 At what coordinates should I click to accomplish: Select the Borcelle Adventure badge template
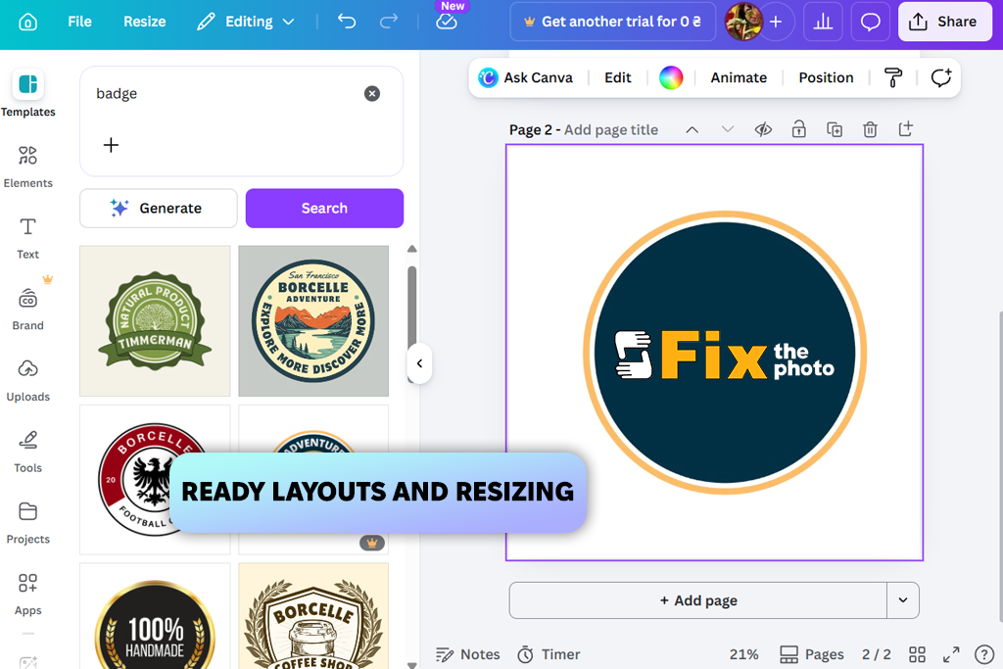coord(313,321)
